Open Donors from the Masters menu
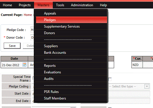The width and height of the screenshot is (153, 108). [x=72, y=33]
